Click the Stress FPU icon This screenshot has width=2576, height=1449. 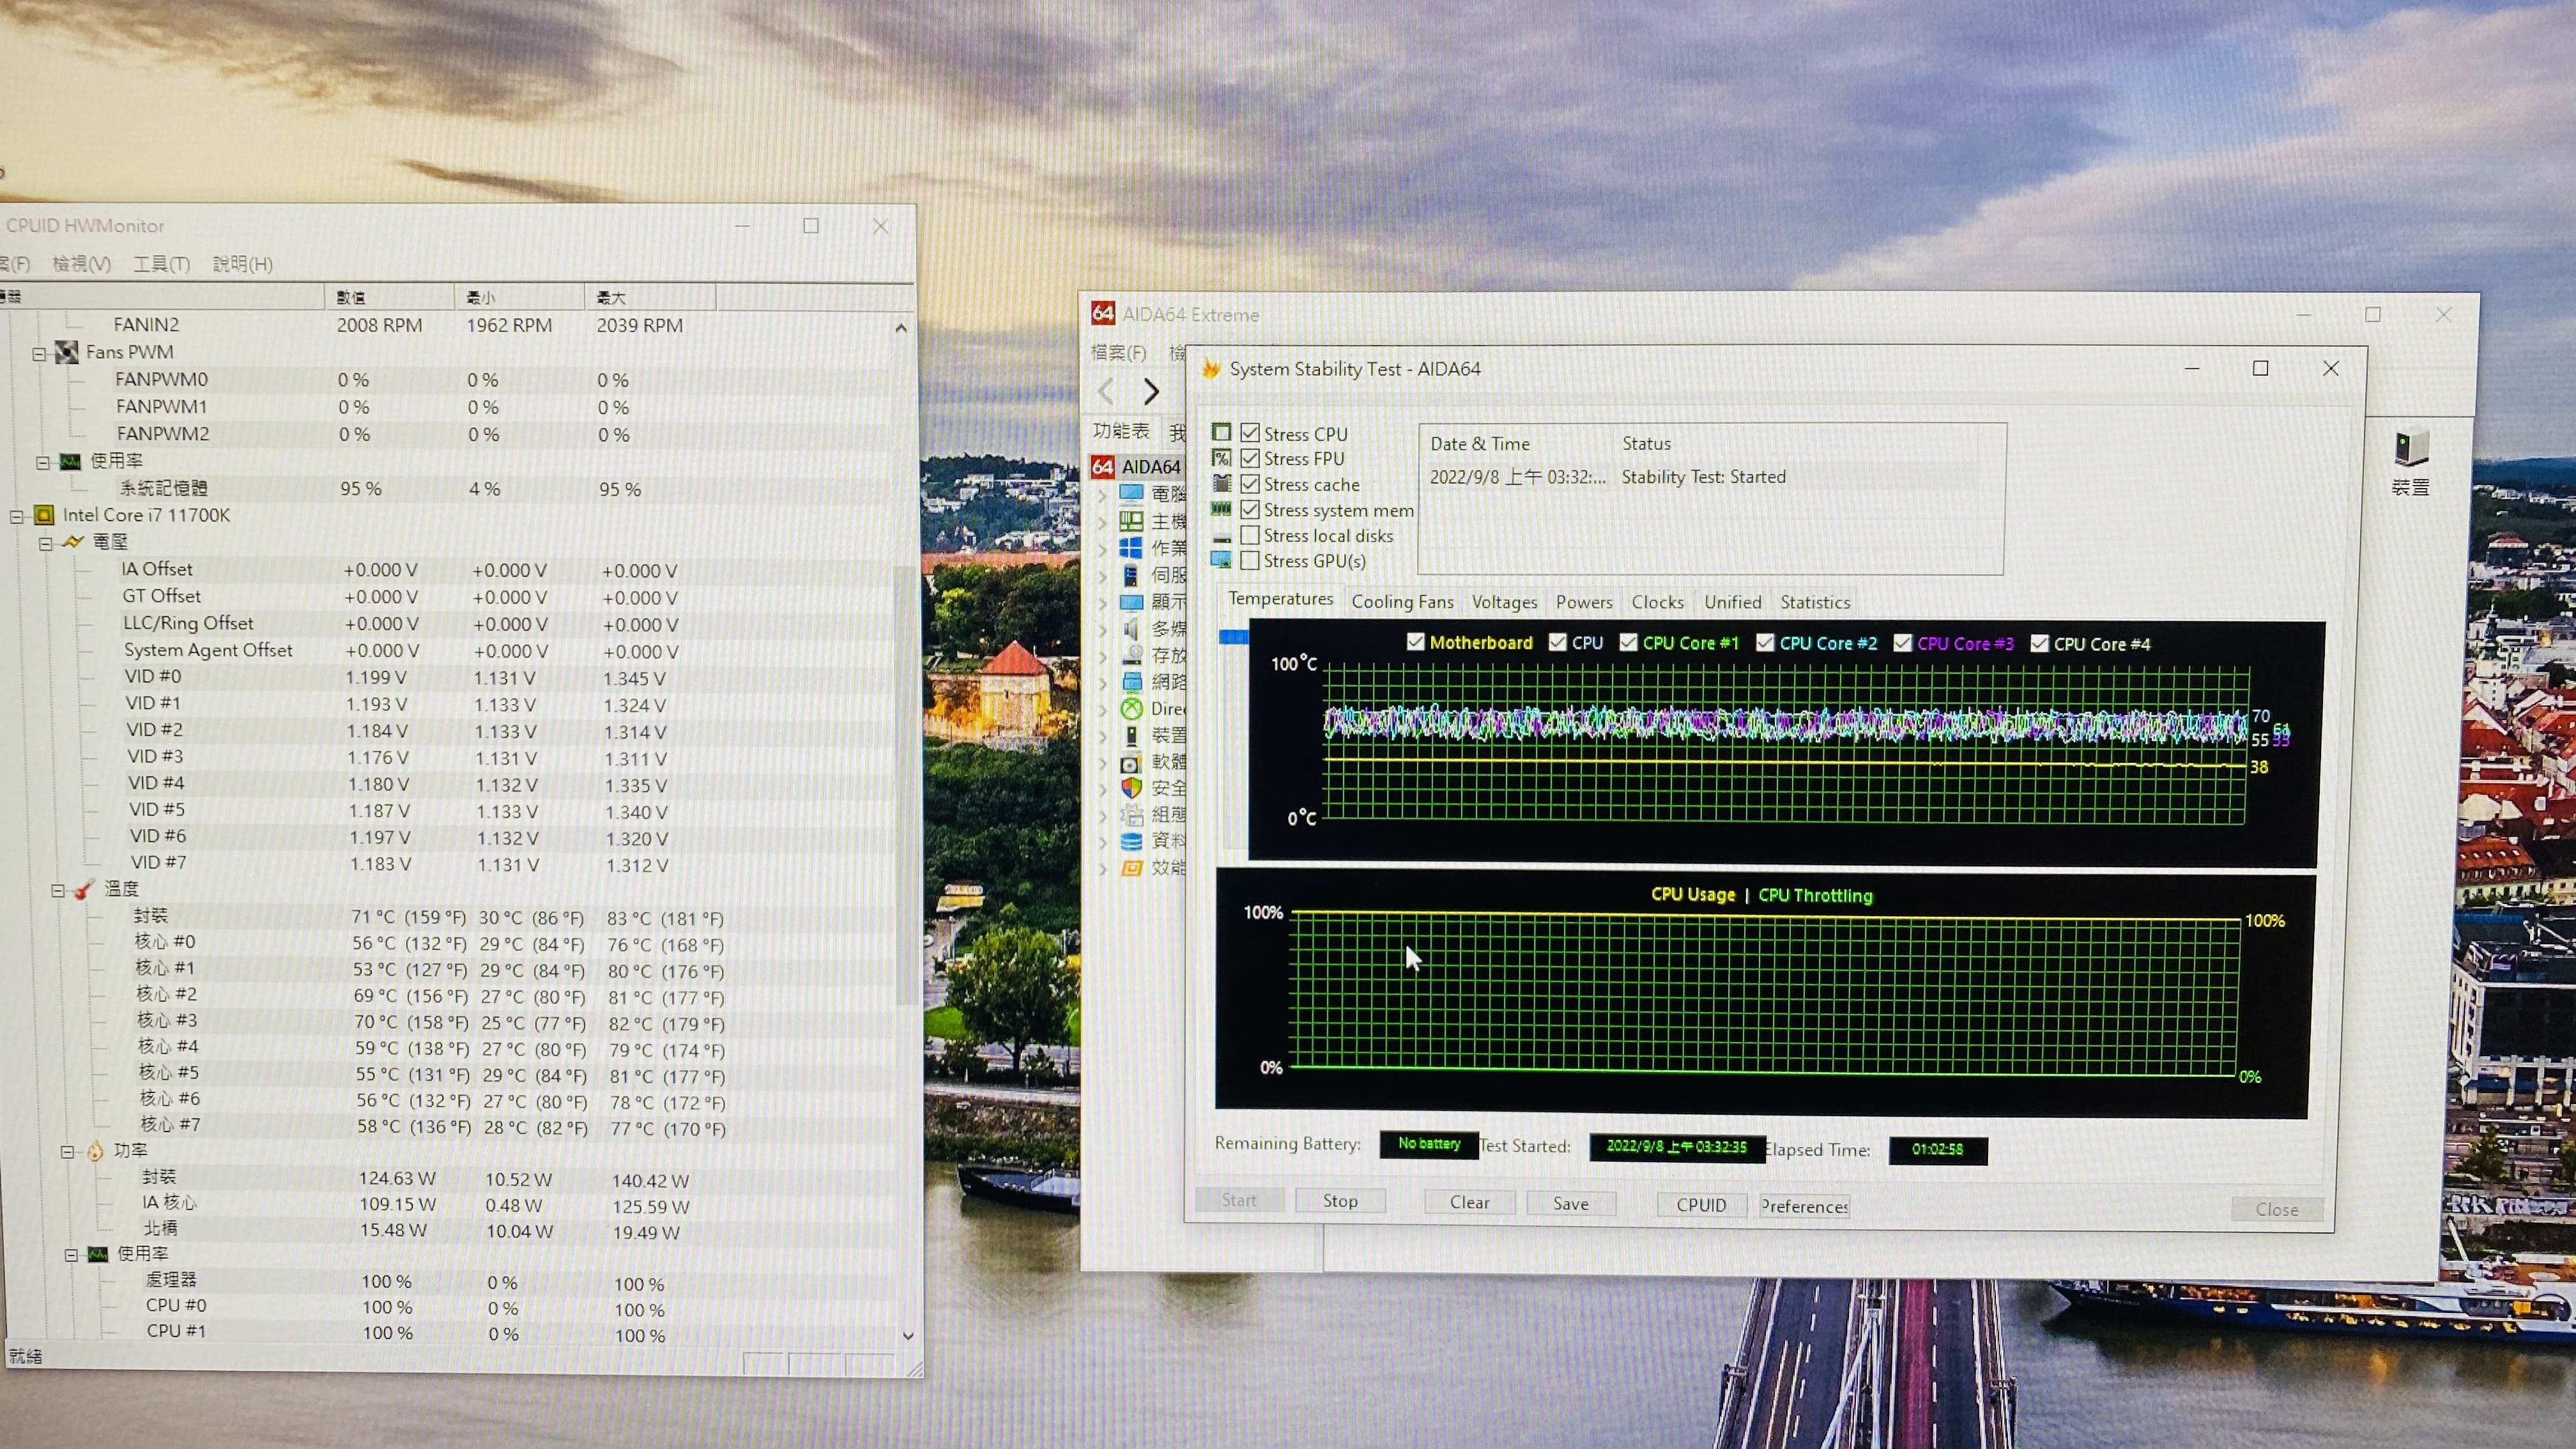coord(1221,457)
